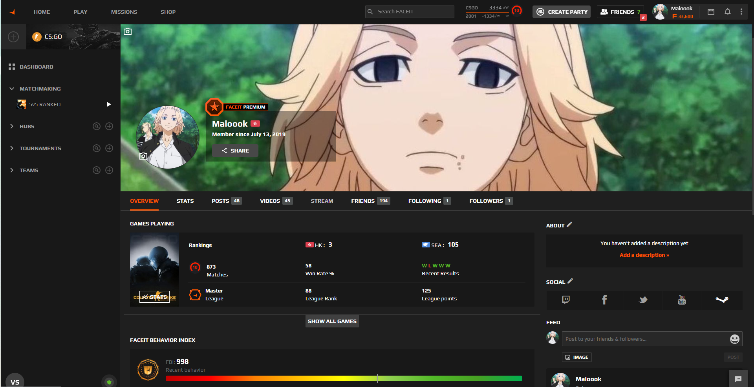Click the FACEIT logo in the top bar

click(12, 12)
